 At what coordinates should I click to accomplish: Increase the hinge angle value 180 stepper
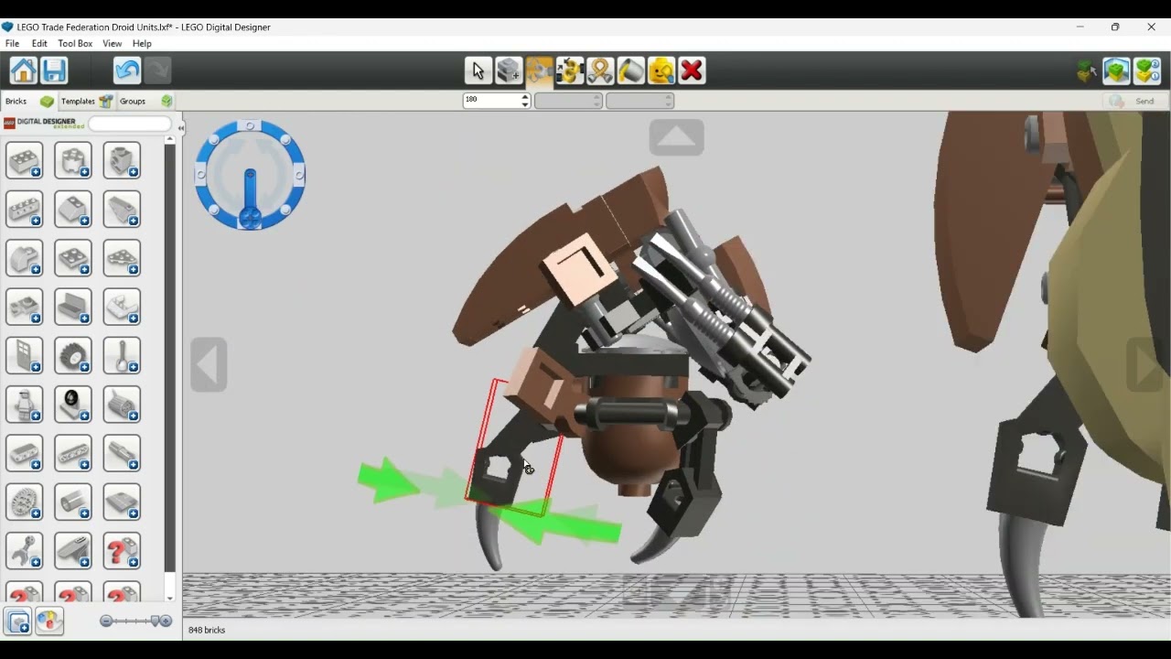[525, 97]
